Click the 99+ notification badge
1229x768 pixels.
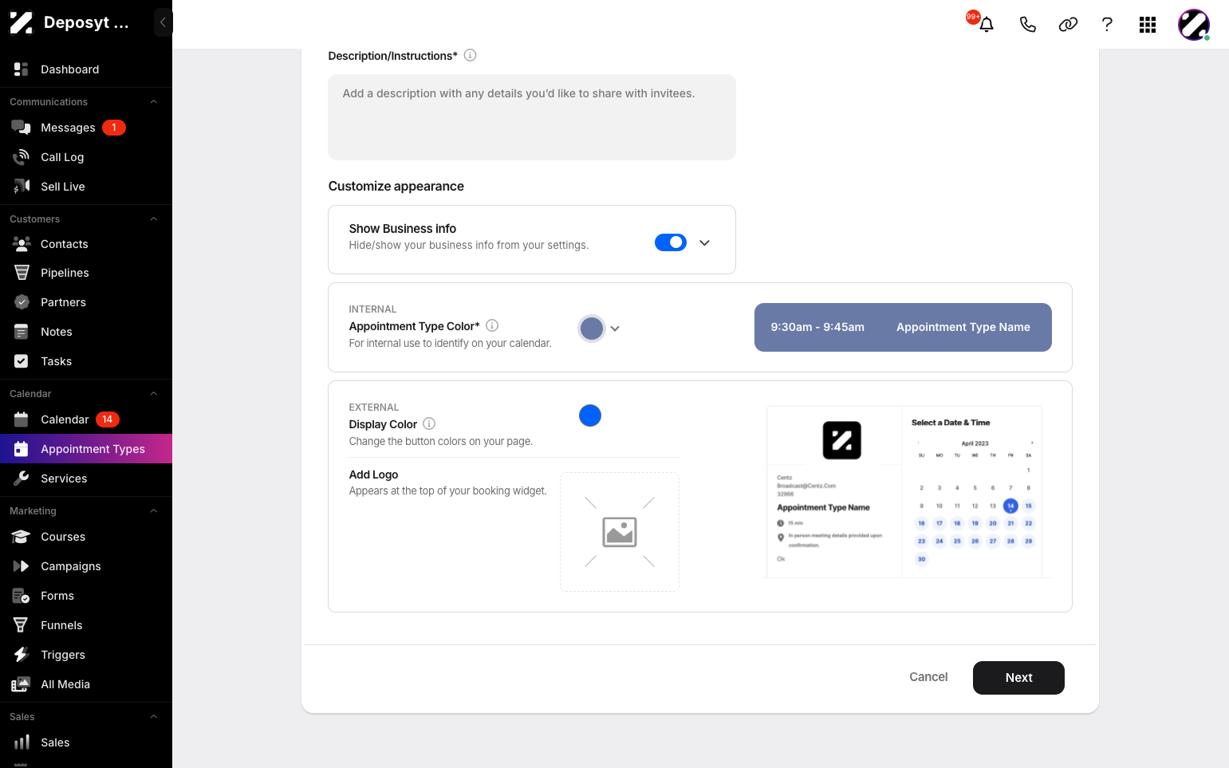[x=973, y=17]
